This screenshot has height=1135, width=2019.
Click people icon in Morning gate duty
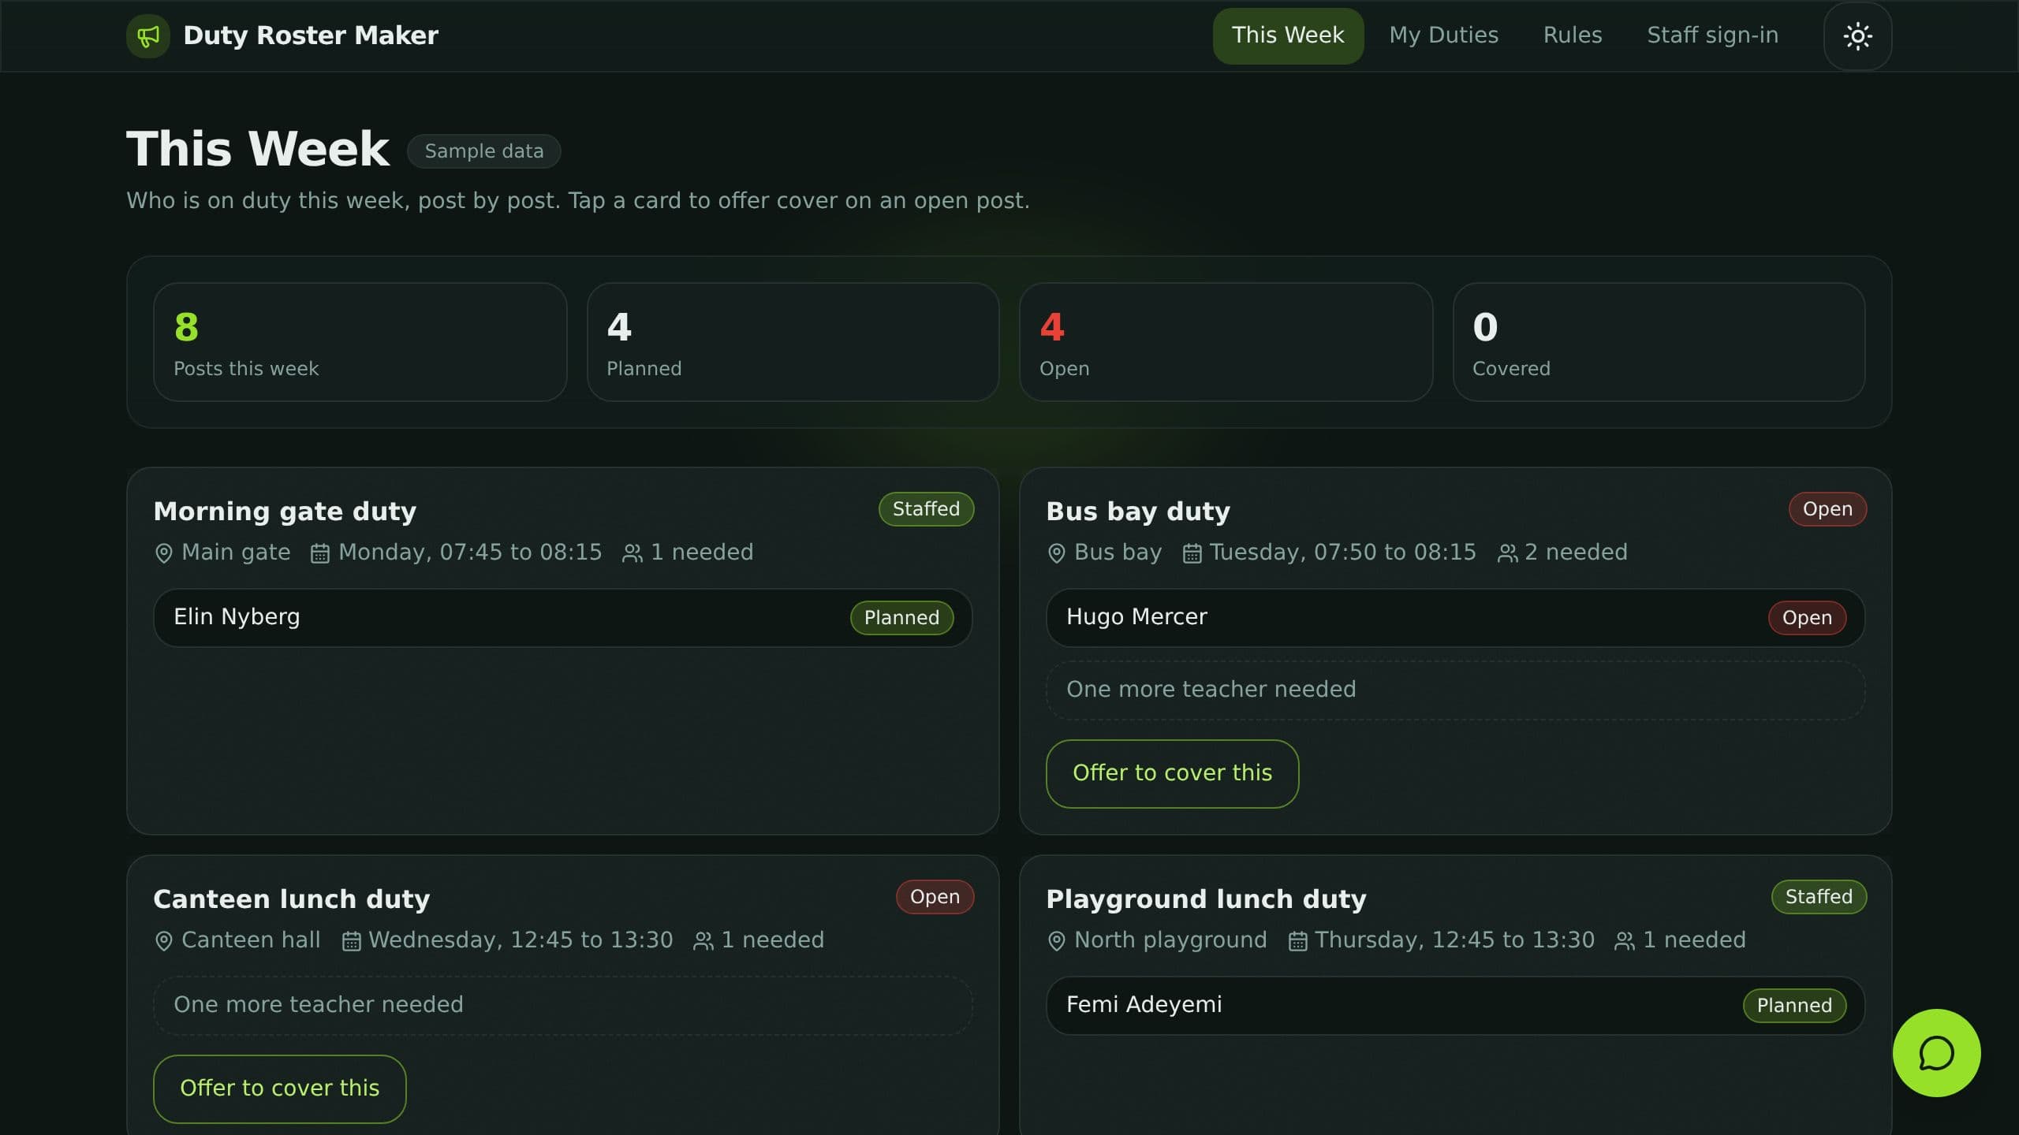point(633,553)
